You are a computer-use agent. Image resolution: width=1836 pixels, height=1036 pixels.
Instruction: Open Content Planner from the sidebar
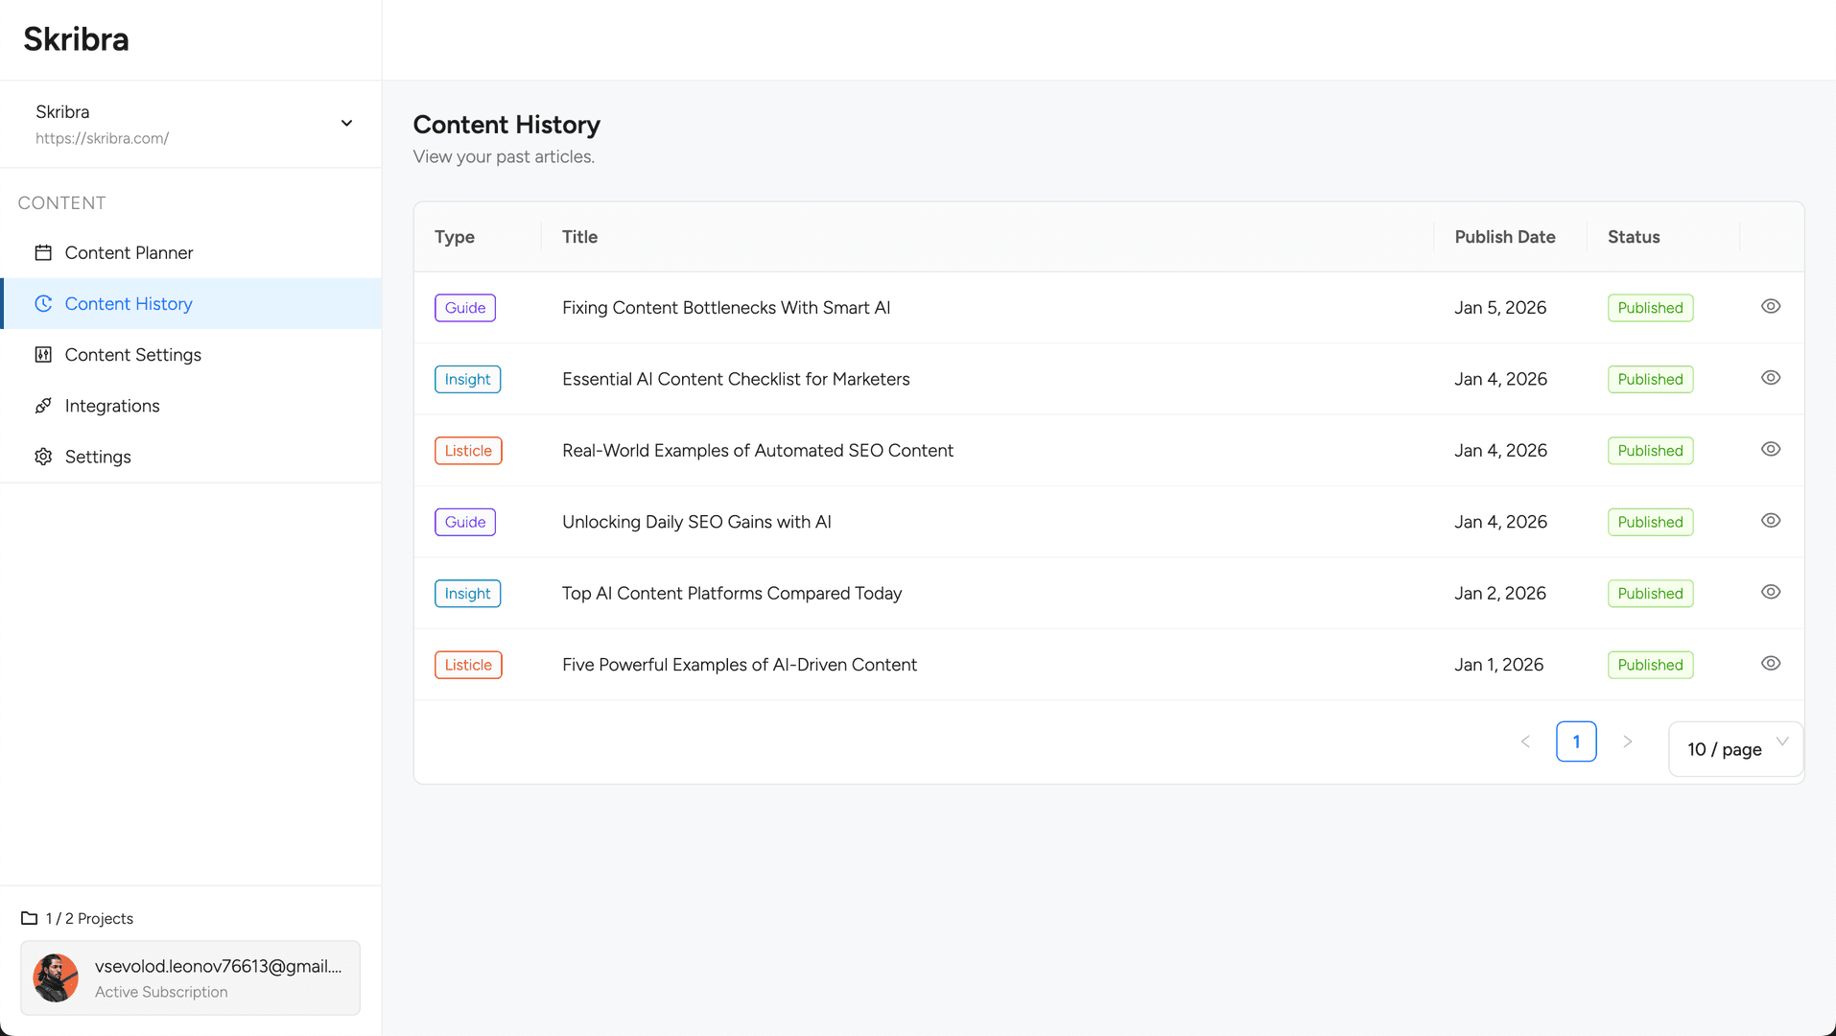tap(129, 253)
